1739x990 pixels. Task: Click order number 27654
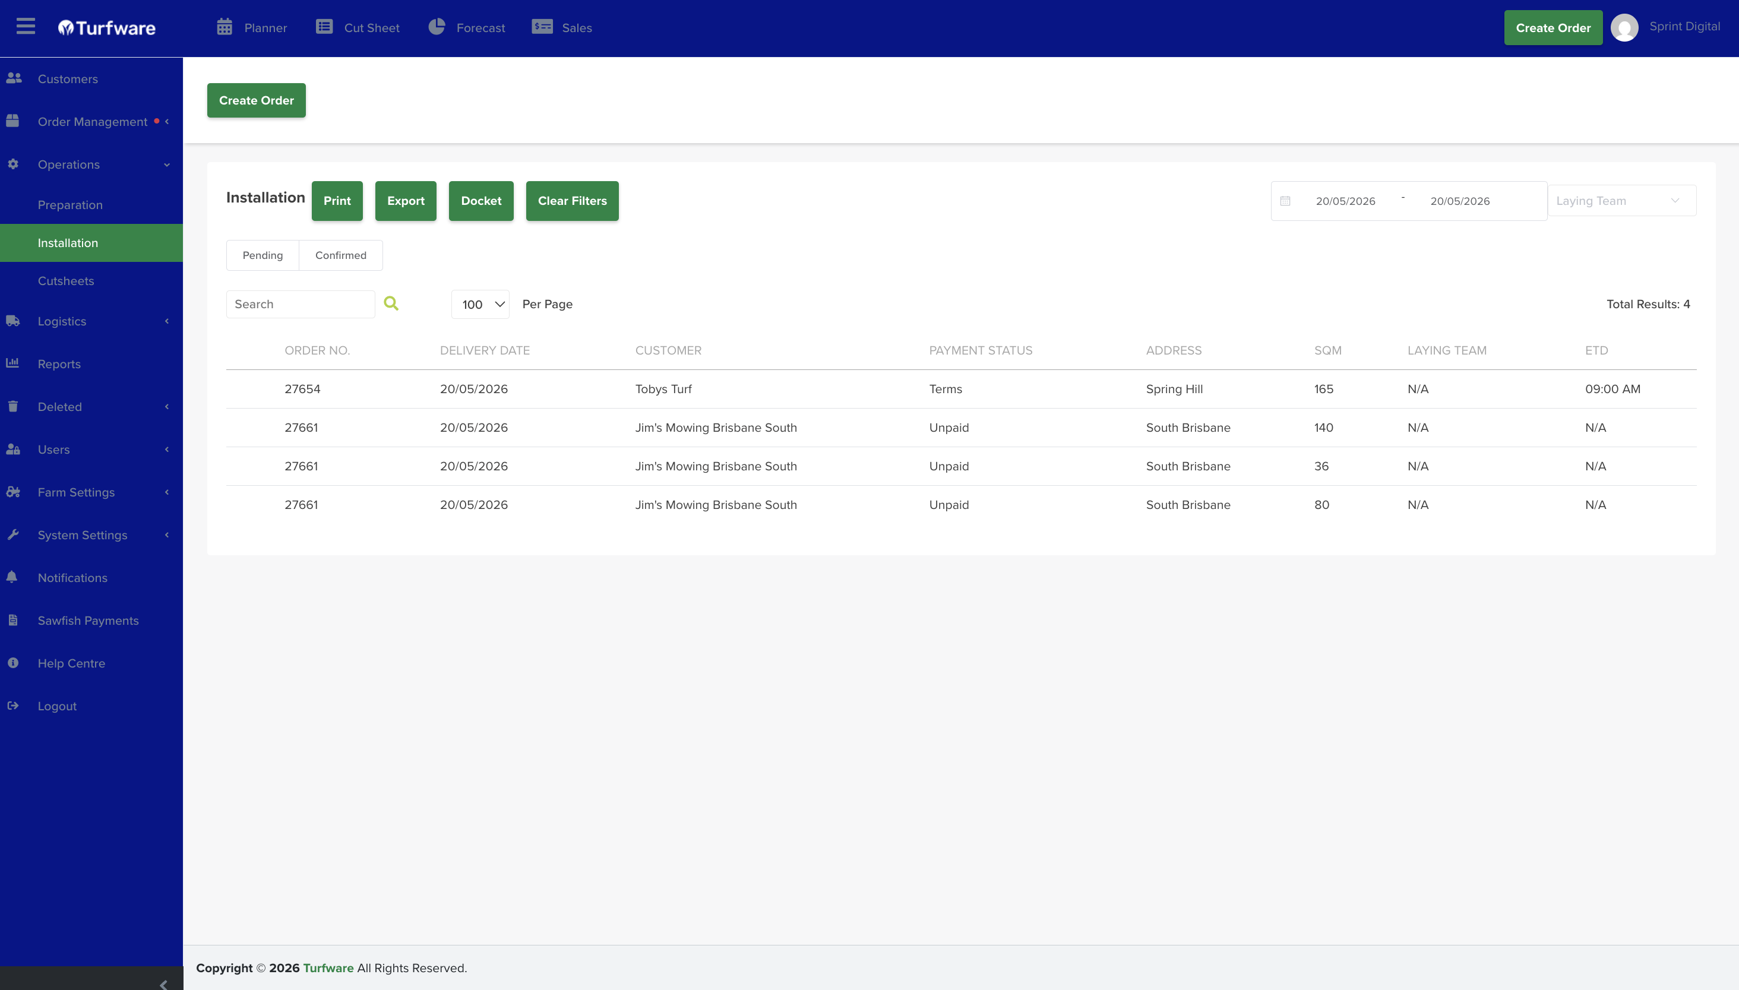[x=302, y=389]
